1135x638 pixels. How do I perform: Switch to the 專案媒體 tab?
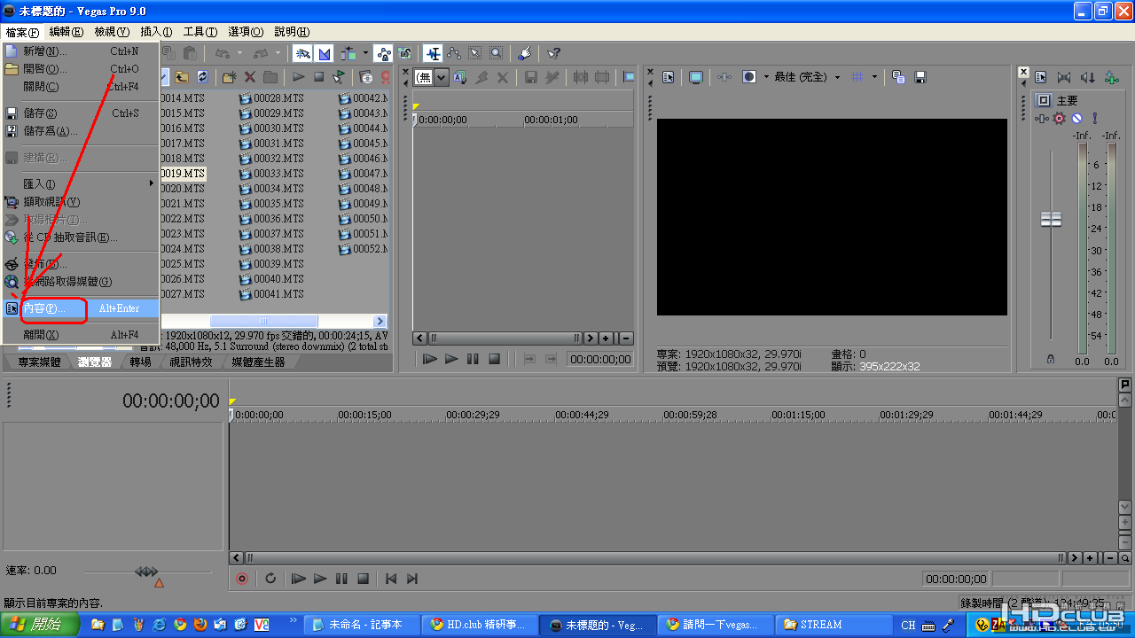(x=39, y=362)
